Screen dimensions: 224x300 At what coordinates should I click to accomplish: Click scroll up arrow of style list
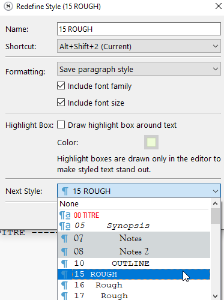click(x=215, y=203)
